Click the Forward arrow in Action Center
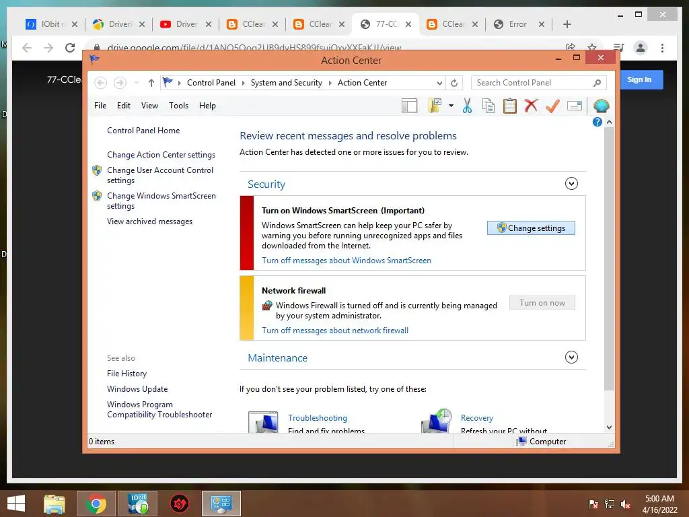689x517 pixels. point(120,83)
